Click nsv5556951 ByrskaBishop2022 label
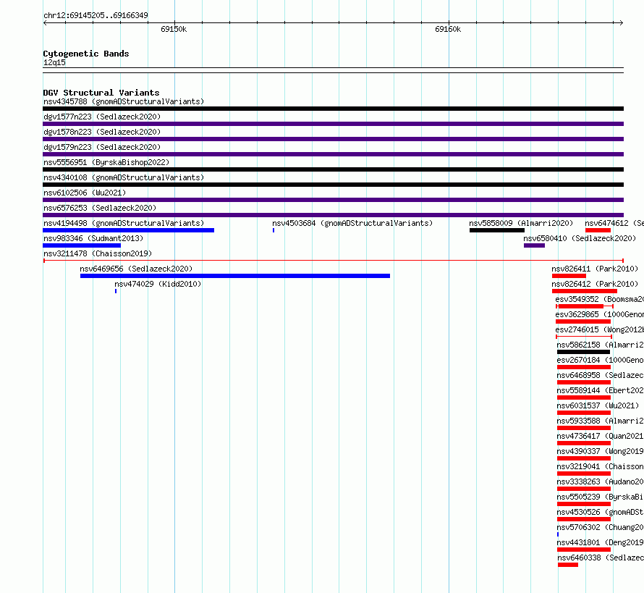Viewport: 644px width, 593px height. [x=106, y=162]
